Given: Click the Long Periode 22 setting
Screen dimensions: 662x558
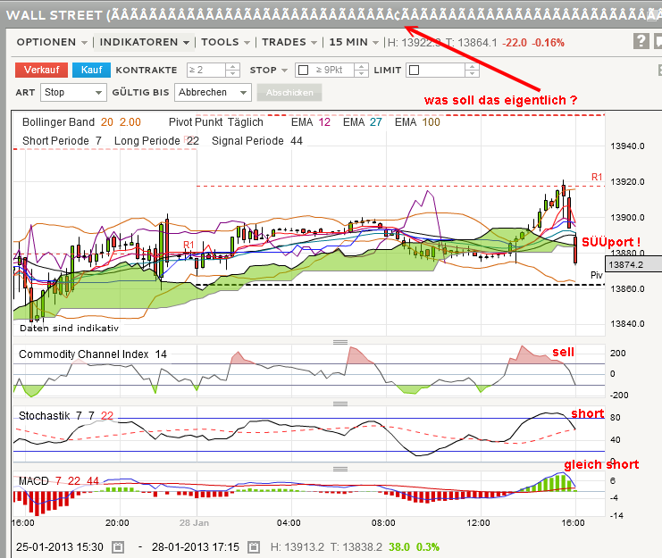Looking at the screenshot, I should [156, 141].
